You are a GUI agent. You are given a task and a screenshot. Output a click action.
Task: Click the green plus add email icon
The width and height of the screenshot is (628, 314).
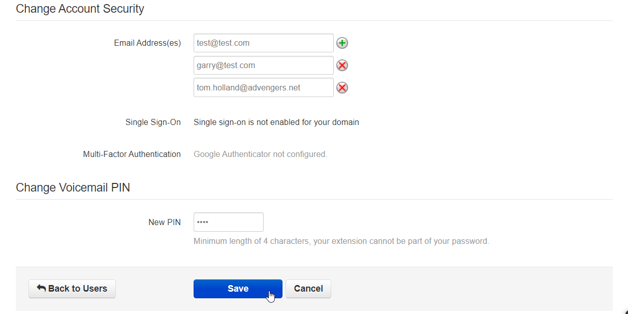342,43
